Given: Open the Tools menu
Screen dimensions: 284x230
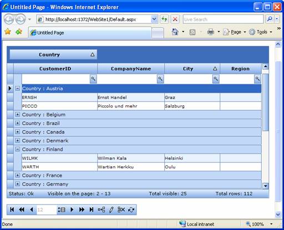Looking at the screenshot, I should 261,32.
